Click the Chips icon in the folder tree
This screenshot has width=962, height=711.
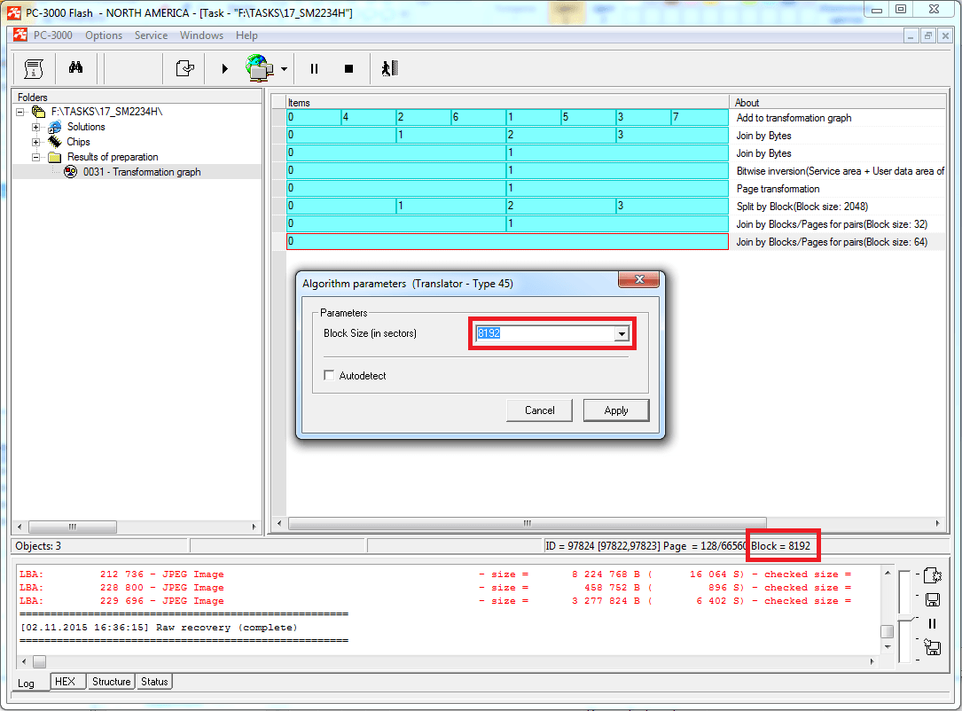coord(55,142)
